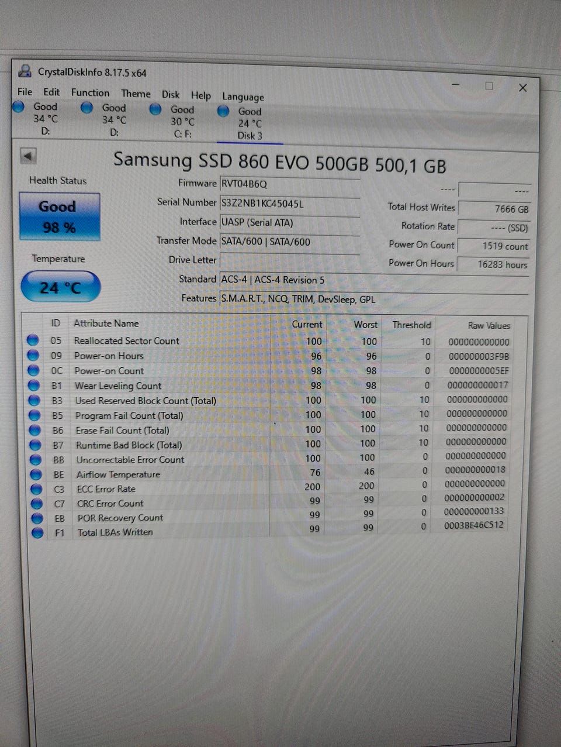Click the Raw Values column header

pos(489,326)
